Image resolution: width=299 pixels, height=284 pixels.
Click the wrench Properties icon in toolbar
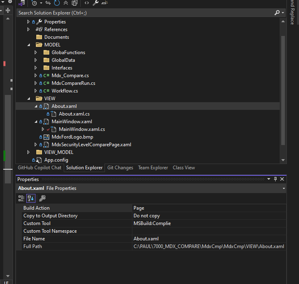[96, 3]
